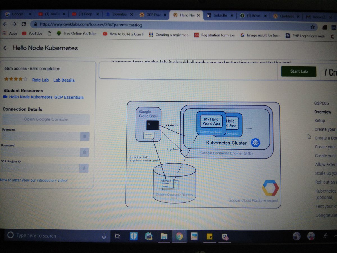
Task: Bookmark this page with the star icon
Action: click(x=312, y=27)
